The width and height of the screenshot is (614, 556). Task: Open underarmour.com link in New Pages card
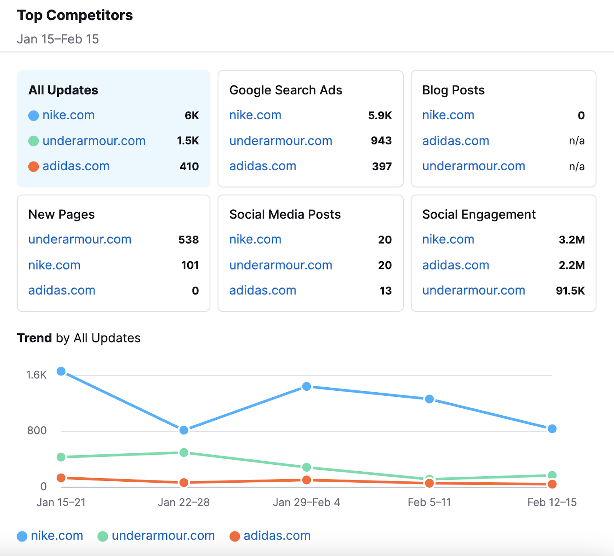pyautogui.click(x=79, y=239)
